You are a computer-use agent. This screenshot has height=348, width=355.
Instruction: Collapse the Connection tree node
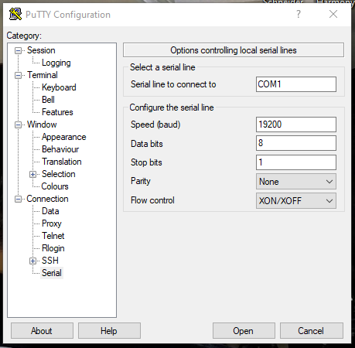coord(18,199)
